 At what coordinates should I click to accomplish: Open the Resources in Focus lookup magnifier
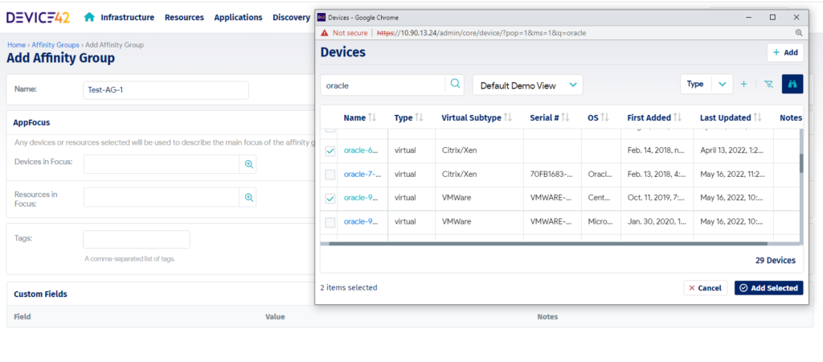point(249,197)
